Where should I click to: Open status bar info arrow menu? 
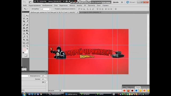click(60, 91)
